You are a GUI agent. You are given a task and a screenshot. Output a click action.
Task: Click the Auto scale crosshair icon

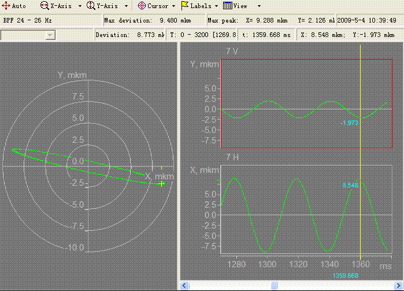[6, 6]
